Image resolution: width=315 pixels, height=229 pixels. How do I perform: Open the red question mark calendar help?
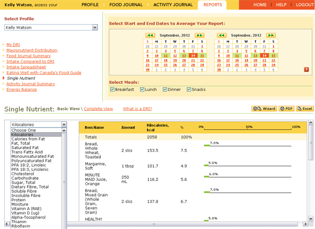point(306,69)
